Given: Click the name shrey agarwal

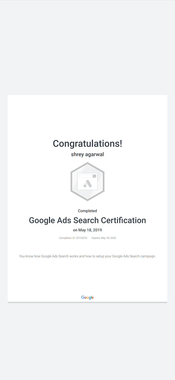Looking at the screenshot, I should 87,155.
